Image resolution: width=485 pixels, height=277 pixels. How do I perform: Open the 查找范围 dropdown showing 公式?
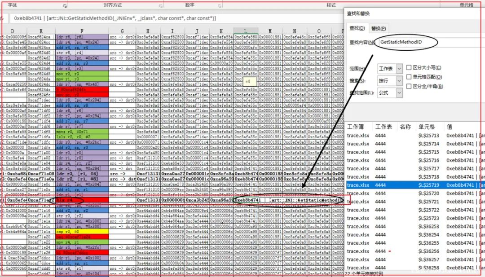(390, 92)
